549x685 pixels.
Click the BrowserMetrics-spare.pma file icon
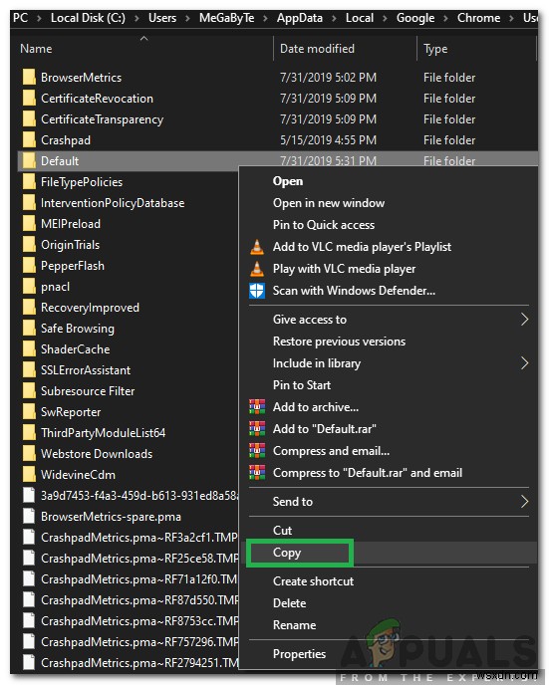click(x=29, y=517)
